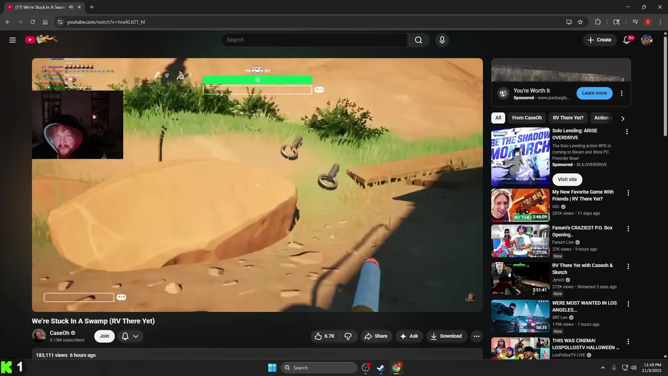Open options for LosPollosTV Halloween video

(628, 342)
